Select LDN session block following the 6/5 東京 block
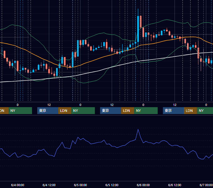 pos(127,111)
